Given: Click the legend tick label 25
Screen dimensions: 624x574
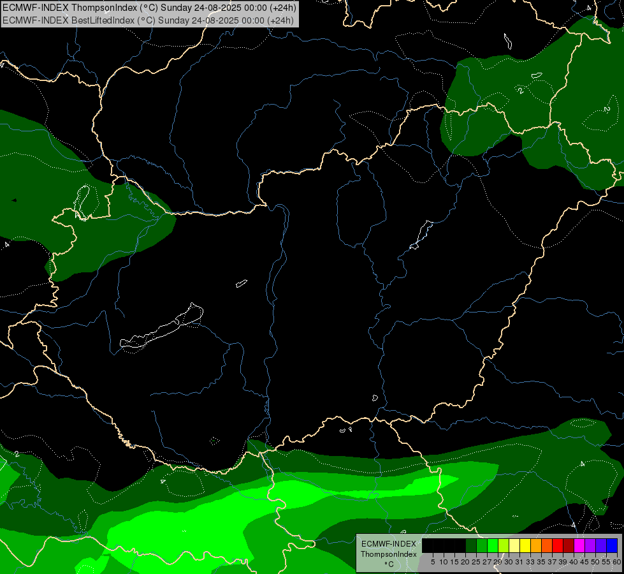Looking at the screenshot, I should [x=476, y=562].
